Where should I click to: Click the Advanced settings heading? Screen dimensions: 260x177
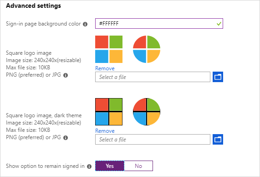click(x=34, y=5)
